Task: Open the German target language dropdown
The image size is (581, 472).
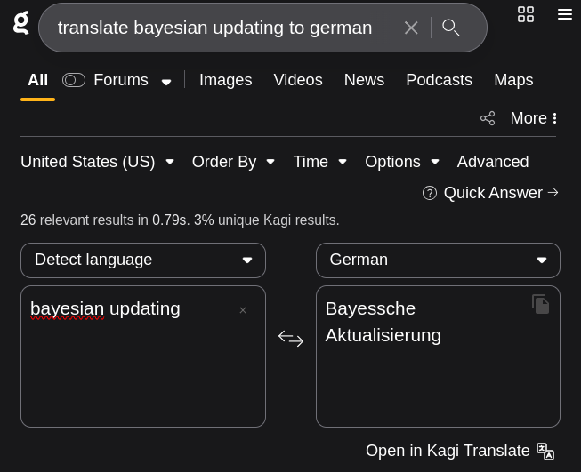Action: pyautogui.click(x=438, y=260)
